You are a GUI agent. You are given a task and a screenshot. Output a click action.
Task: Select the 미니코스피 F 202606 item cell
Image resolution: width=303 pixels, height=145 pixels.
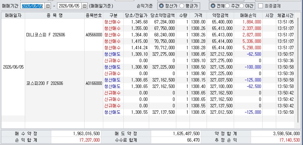coord(55,35)
